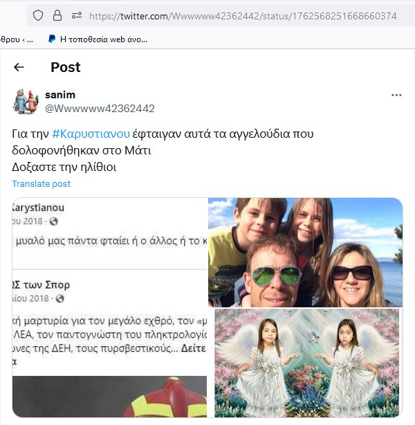
Task: Click the sanim profile avatar
Action: (26, 101)
